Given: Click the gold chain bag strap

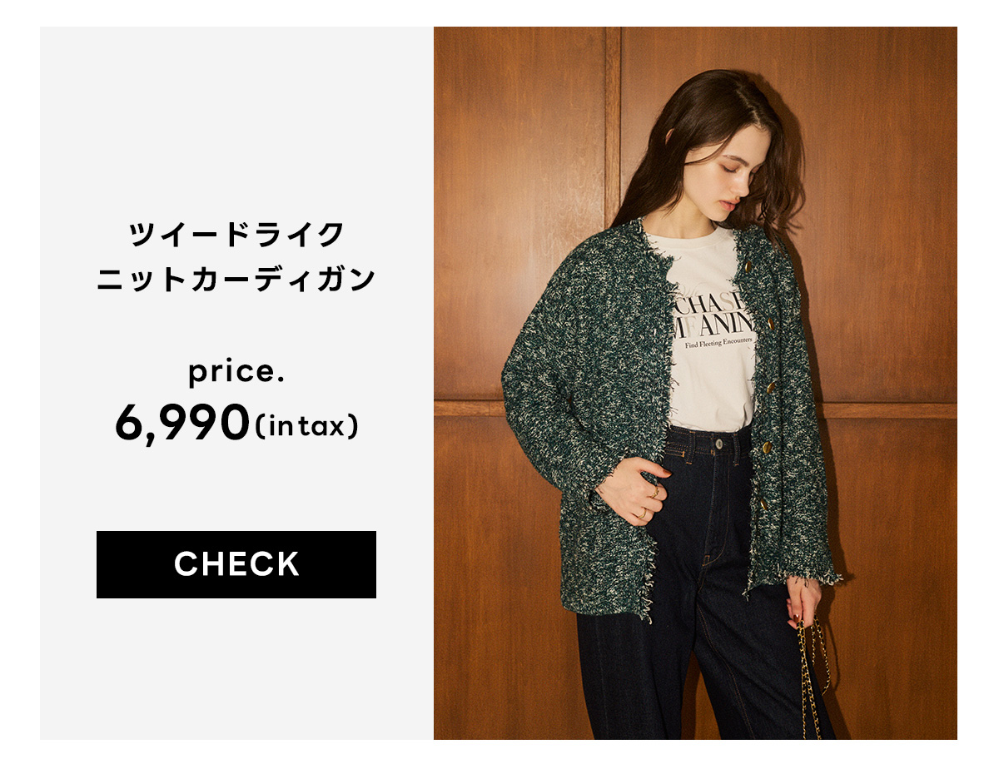Looking at the screenshot, I should tap(811, 674).
